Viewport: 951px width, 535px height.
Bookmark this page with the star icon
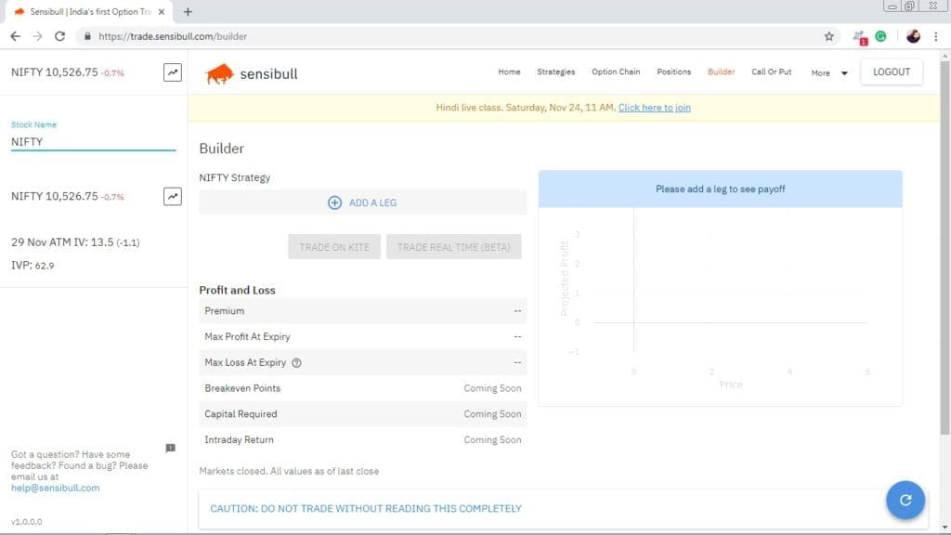828,36
